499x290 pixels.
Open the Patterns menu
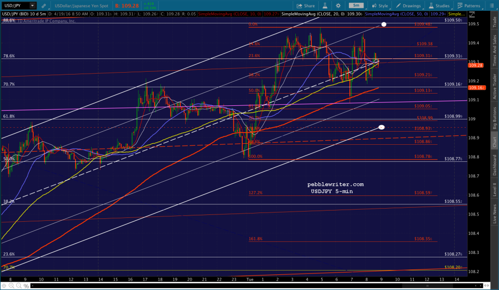pos(469,6)
